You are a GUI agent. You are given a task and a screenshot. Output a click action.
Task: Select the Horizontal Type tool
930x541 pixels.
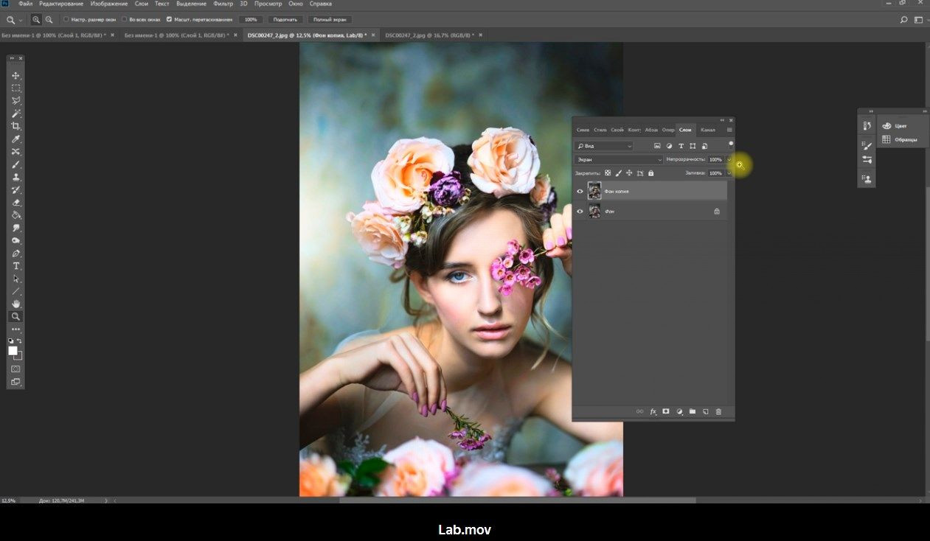point(15,266)
